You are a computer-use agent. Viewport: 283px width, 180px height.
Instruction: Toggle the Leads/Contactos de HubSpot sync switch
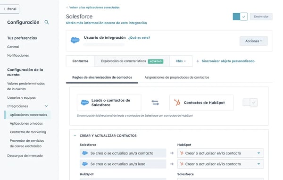[250, 103]
